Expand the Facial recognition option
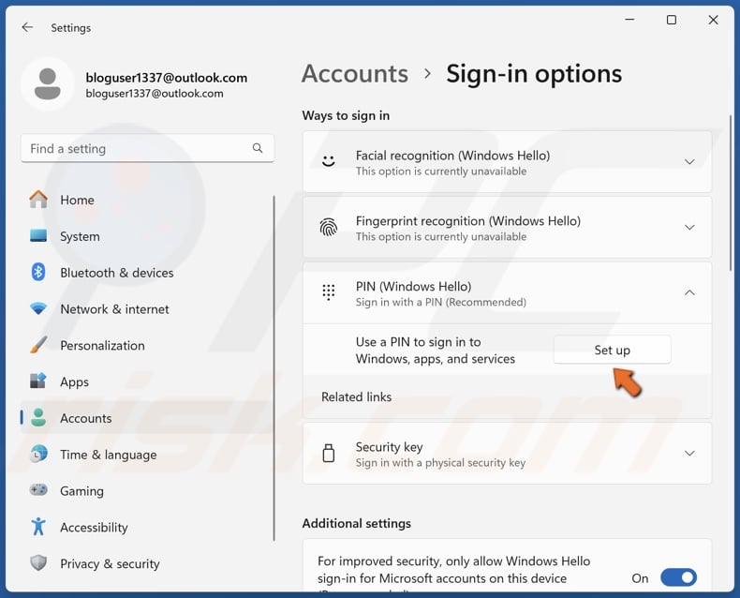 pos(689,162)
